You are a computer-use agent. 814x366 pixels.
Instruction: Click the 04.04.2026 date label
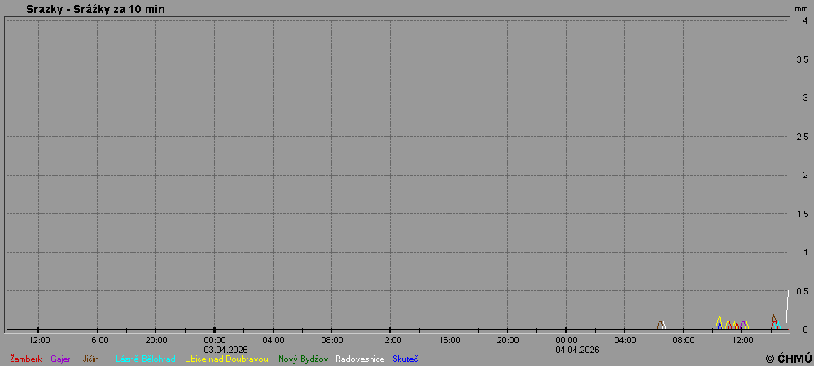pyautogui.click(x=577, y=350)
